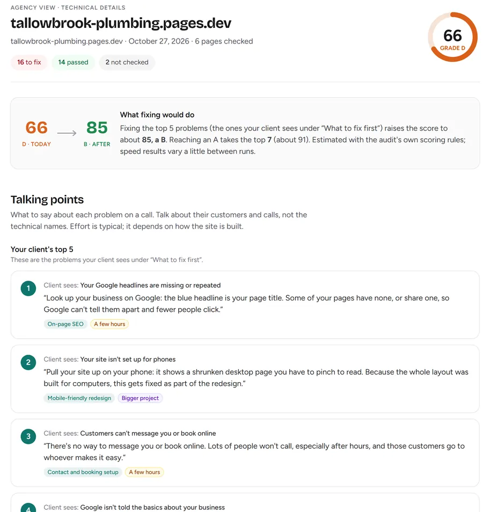
Task: Click the On-page SEO tag
Action: (65, 324)
